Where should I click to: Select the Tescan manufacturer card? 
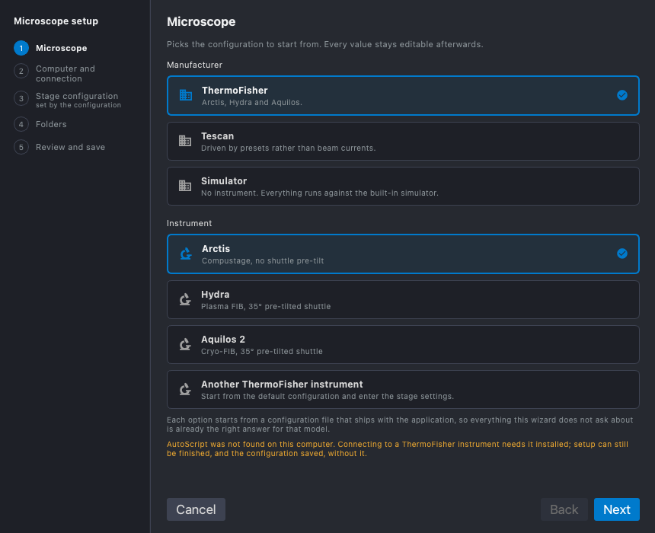pyautogui.click(x=403, y=141)
